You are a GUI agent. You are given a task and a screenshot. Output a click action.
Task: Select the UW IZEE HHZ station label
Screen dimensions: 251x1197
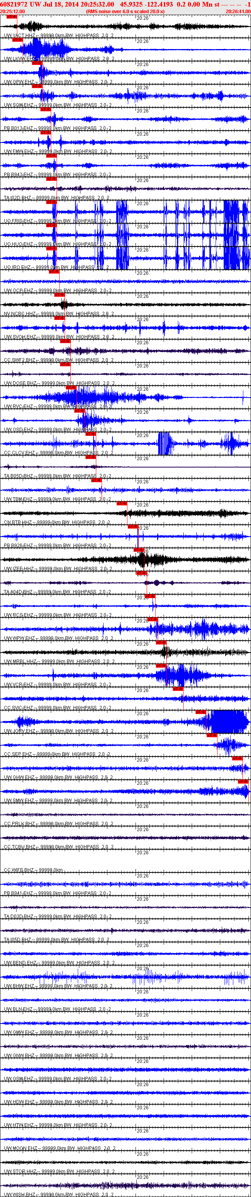pyautogui.click(x=57, y=570)
